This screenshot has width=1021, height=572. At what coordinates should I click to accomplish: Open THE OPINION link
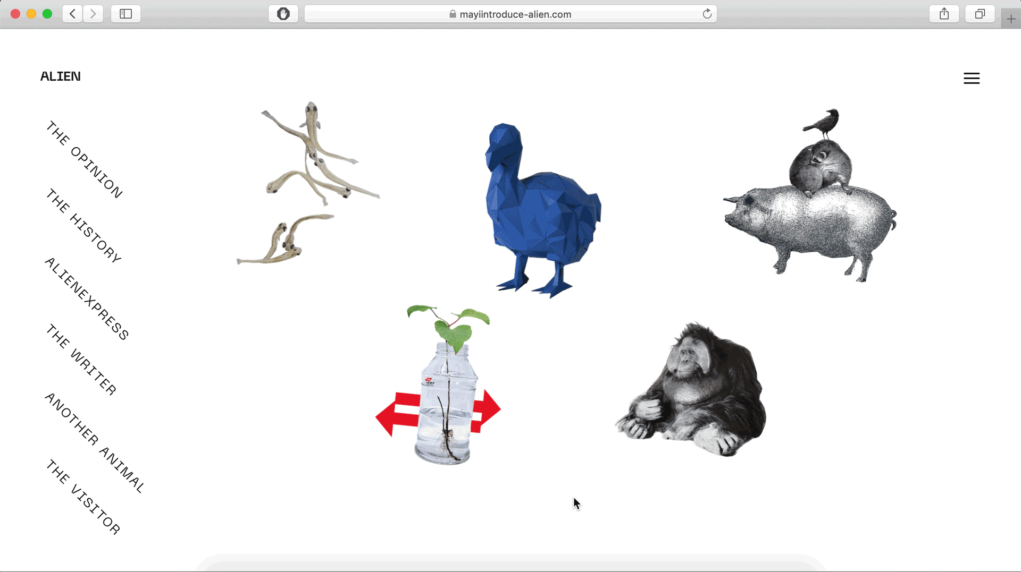(85, 159)
